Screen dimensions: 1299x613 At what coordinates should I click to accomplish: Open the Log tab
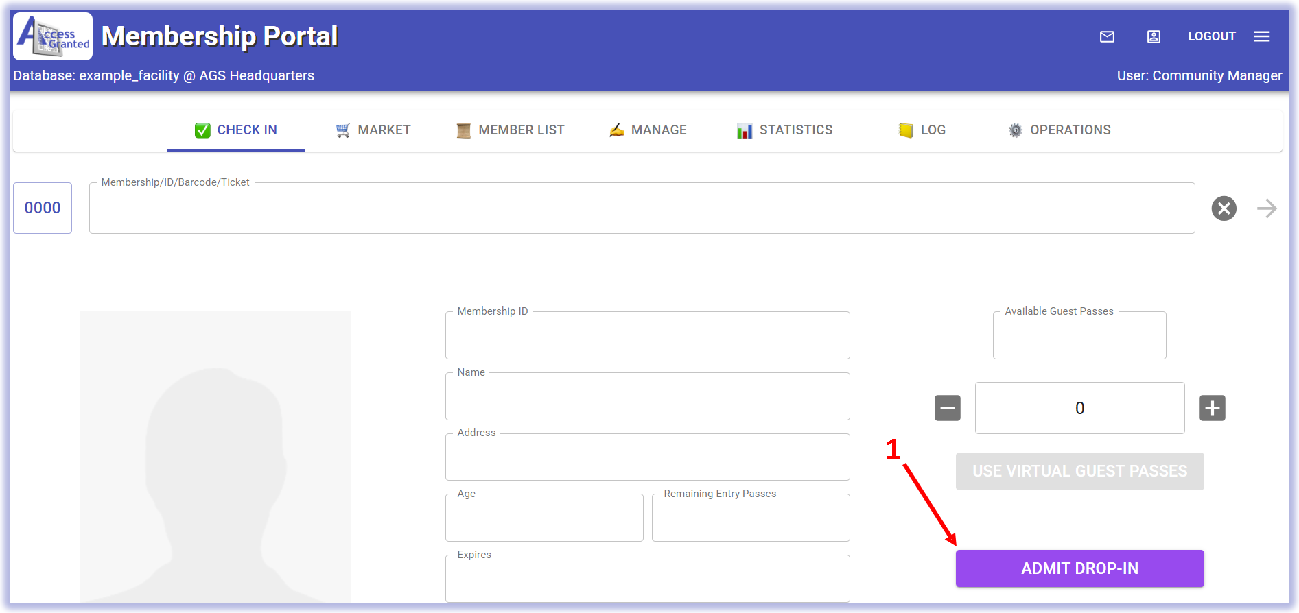[922, 130]
